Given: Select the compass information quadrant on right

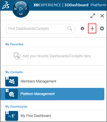Looking at the screenshot, I should point(26,9).
